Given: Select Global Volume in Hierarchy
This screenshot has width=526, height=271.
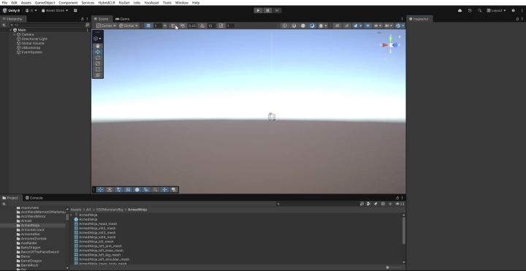Looking at the screenshot, I should (33, 43).
